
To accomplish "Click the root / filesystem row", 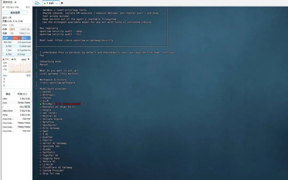I will pos(16,107).
